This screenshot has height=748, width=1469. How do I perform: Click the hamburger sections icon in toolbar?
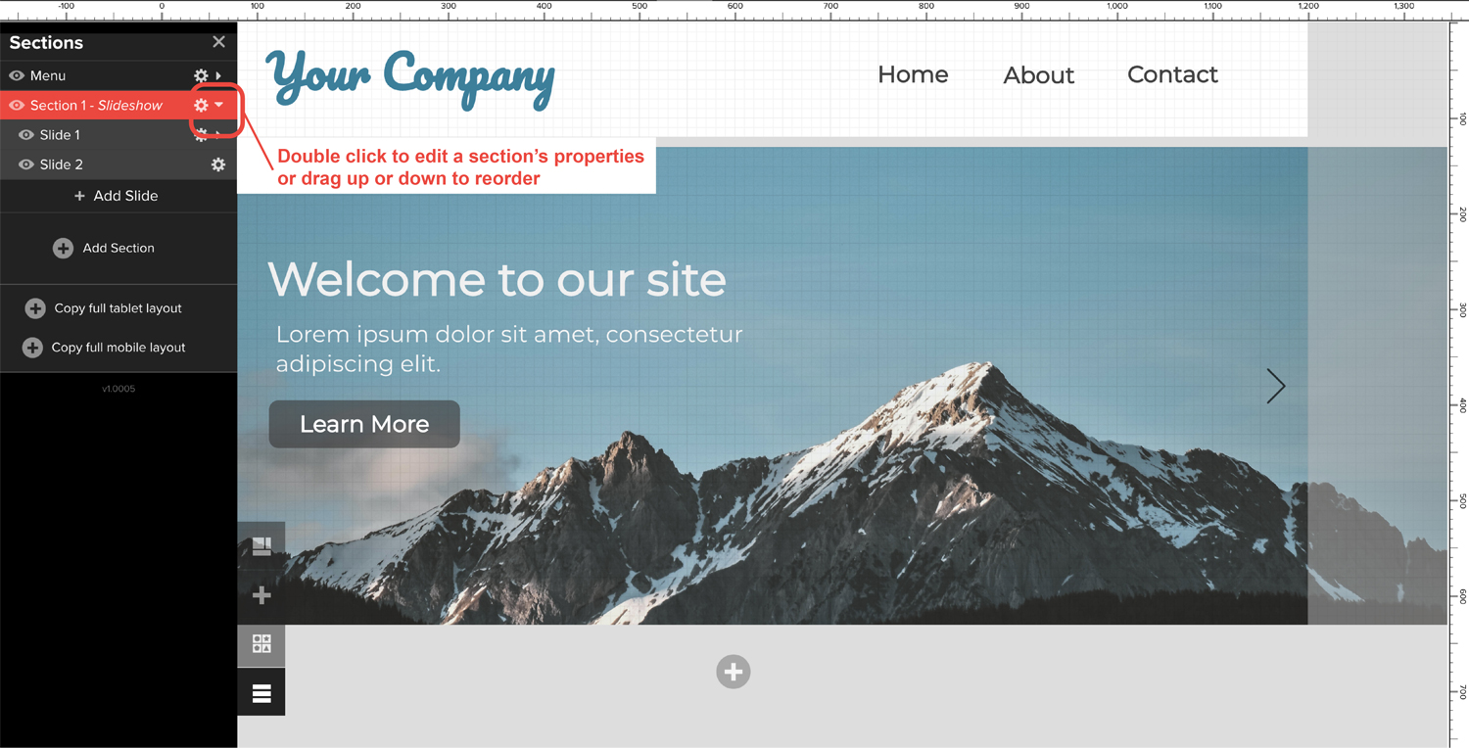coord(261,693)
